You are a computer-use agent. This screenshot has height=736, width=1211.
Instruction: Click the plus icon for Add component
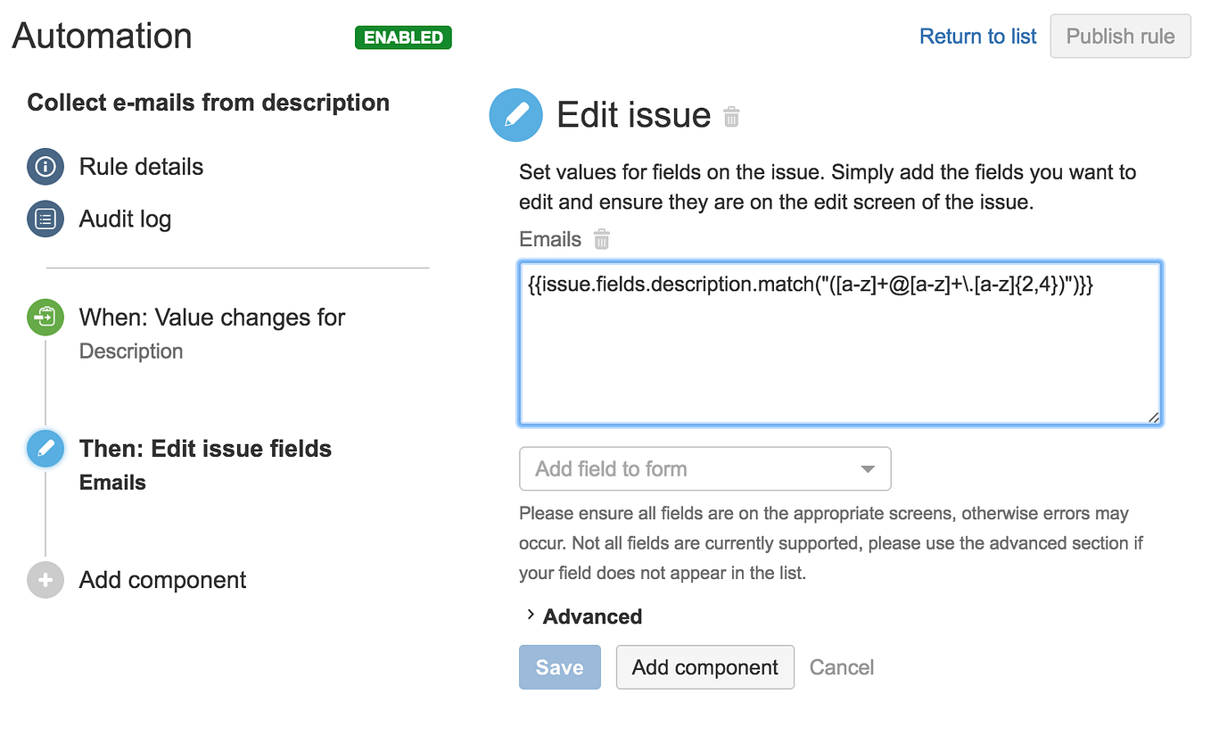[x=45, y=580]
